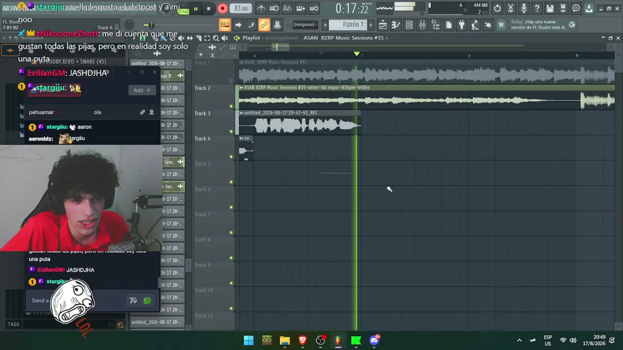The image size is (623, 350).
Task: Open the mixer faders icon
Action: [x=422, y=25]
